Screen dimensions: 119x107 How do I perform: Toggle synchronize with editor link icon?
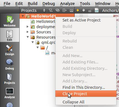click(58, 10)
